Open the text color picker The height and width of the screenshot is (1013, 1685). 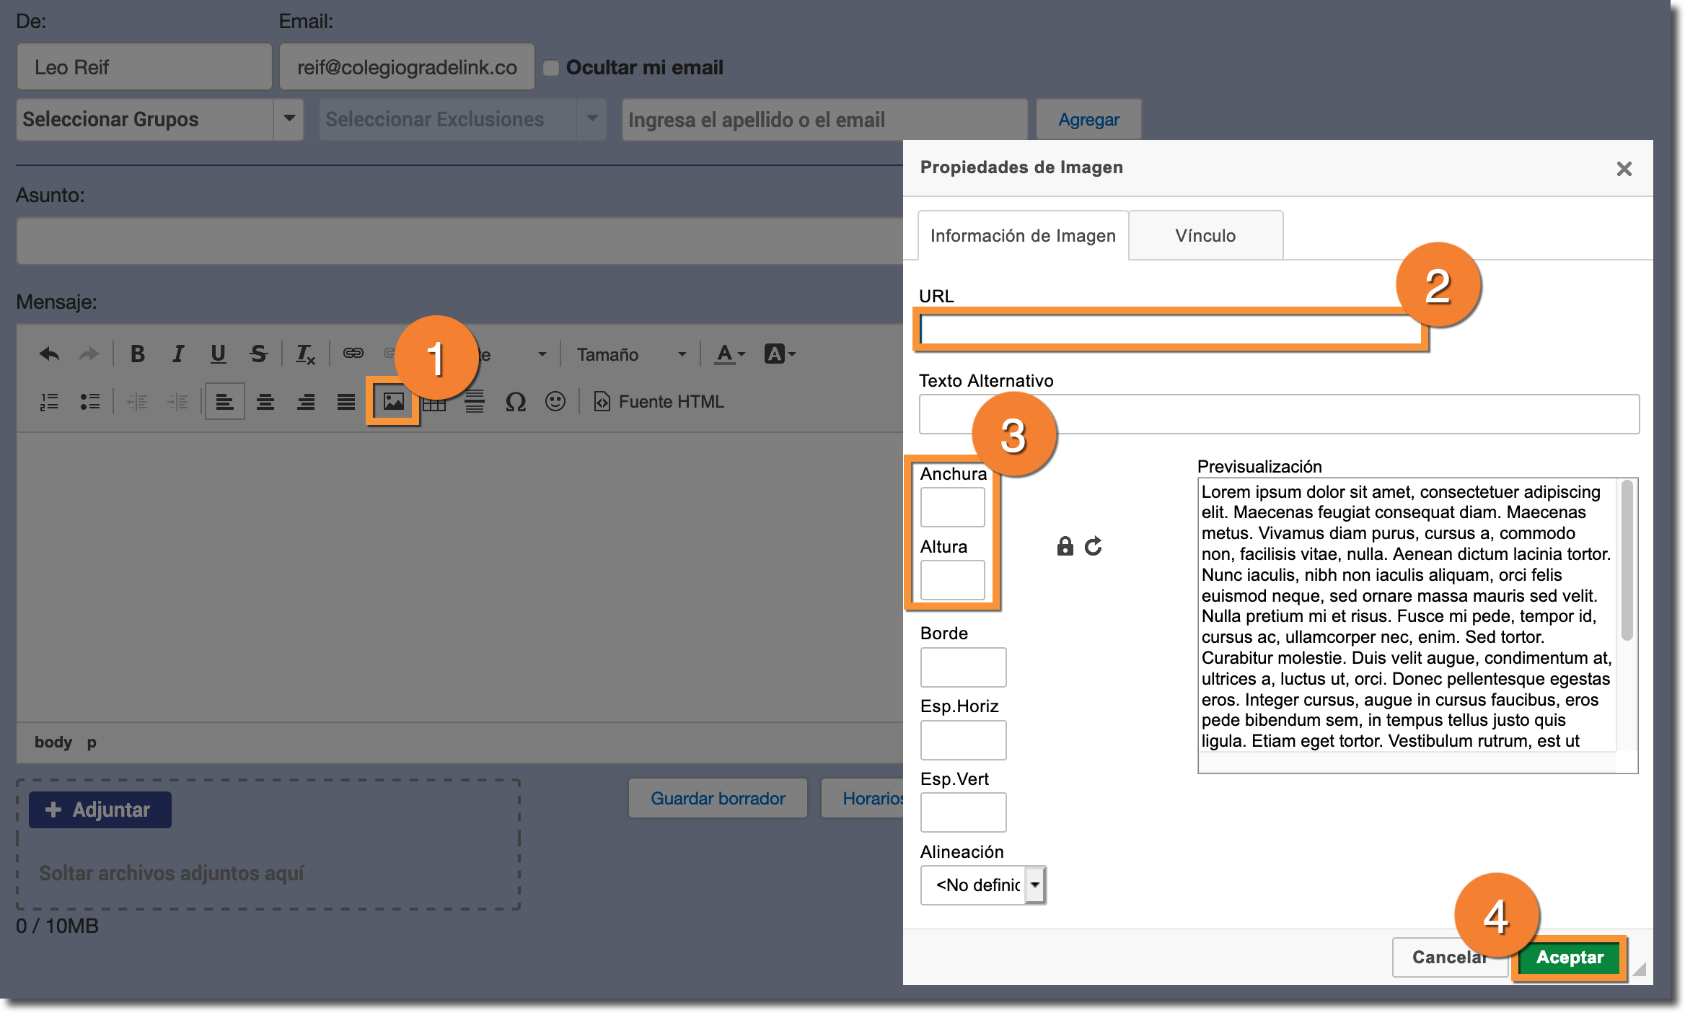tap(729, 354)
